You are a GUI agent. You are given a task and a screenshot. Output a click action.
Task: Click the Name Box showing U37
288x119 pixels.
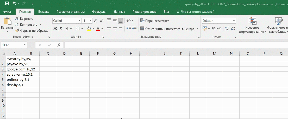tap(14, 45)
